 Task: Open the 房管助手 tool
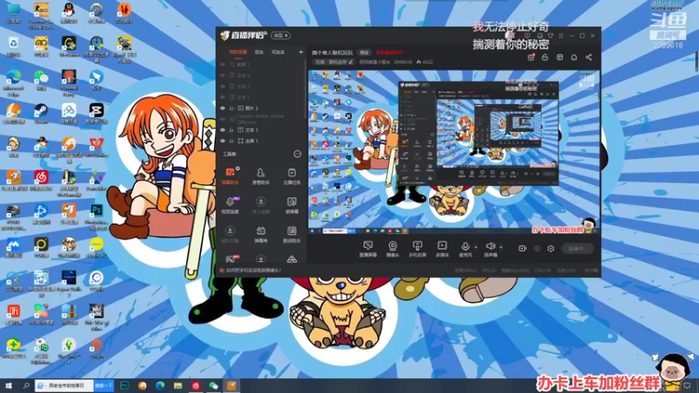pos(260,176)
